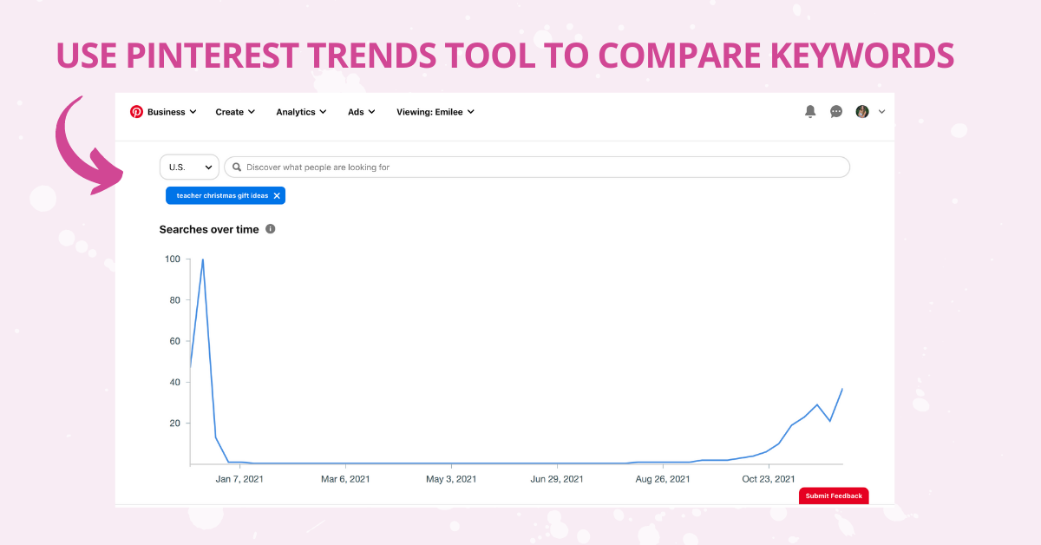This screenshot has height=545, width=1041.
Task: Open the Analytics menu
Action: [x=301, y=112]
